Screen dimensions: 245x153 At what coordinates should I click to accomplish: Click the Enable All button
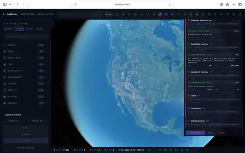pos(14,121)
